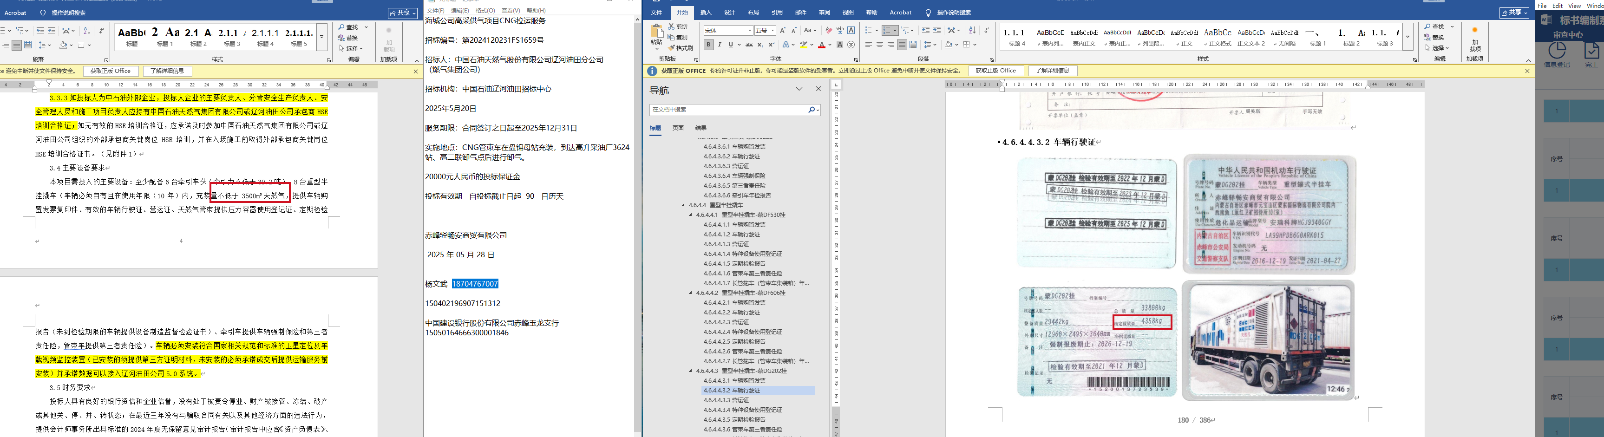This screenshot has width=1604, height=437.
Task: Toggle justify alignment in right Word ribbon
Action: coord(902,45)
